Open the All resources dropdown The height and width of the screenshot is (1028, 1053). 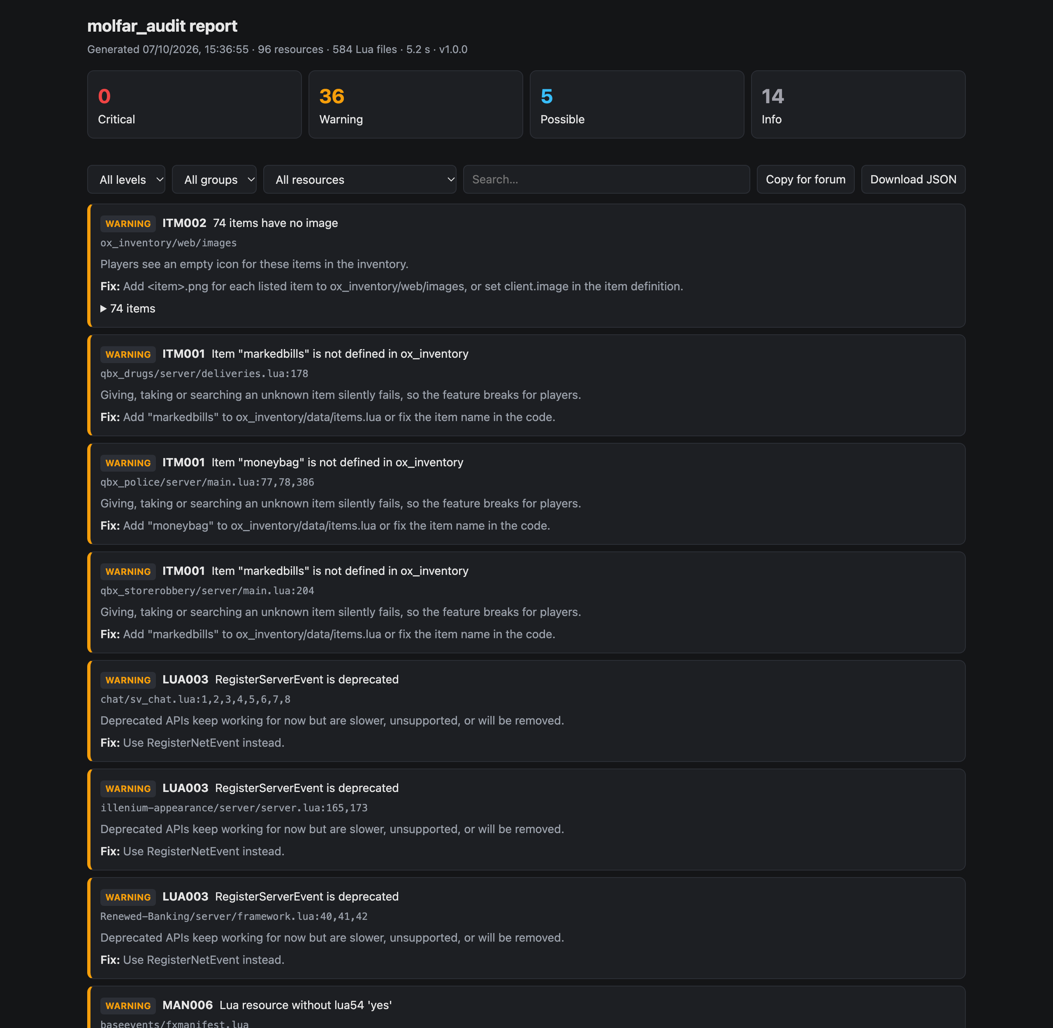click(x=360, y=179)
